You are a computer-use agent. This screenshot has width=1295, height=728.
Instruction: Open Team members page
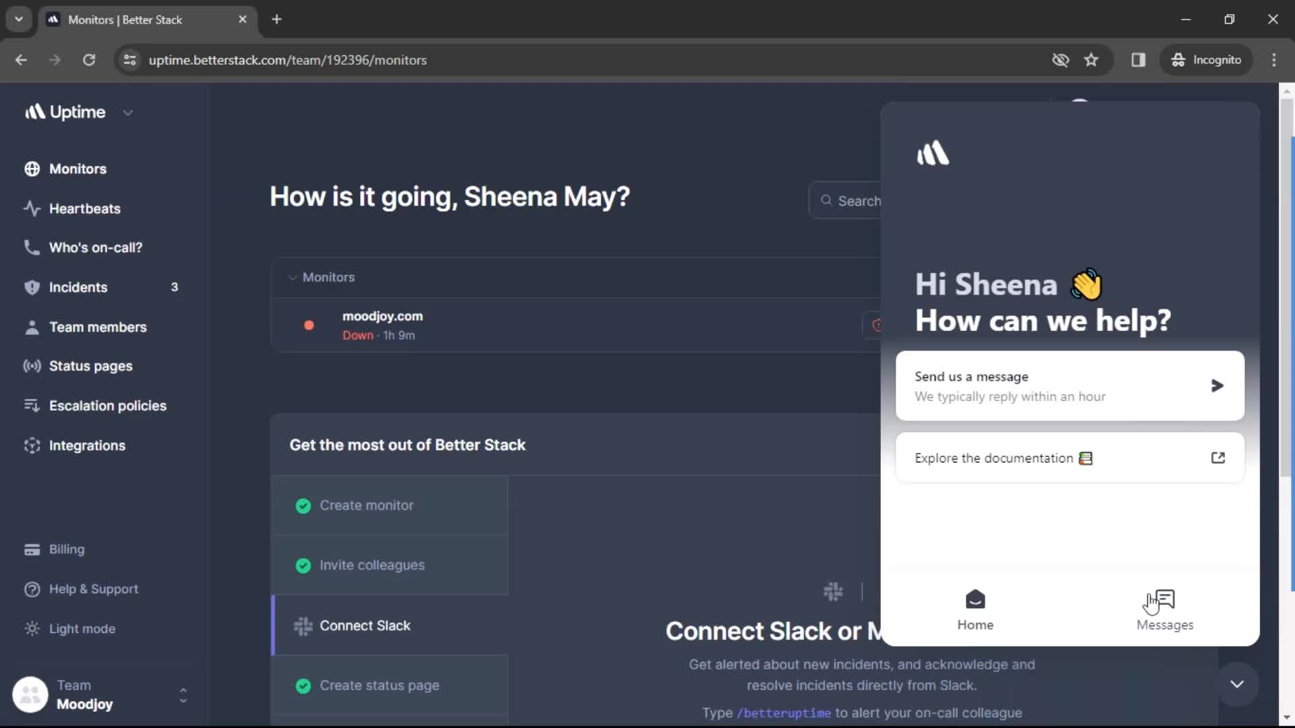coord(97,327)
